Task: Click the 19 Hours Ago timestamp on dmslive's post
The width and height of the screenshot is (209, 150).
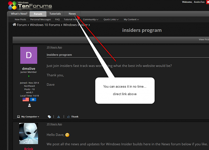Action: pos(54,47)
